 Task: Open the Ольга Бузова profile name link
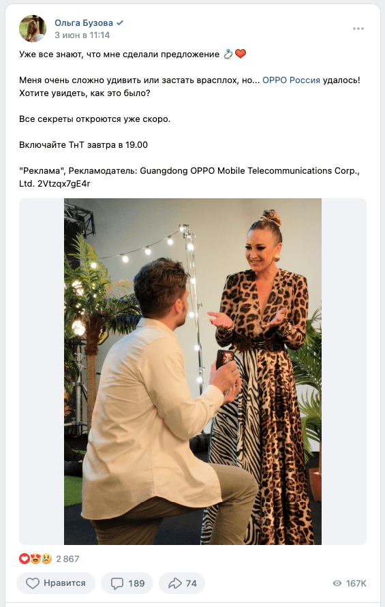[84, 23]
